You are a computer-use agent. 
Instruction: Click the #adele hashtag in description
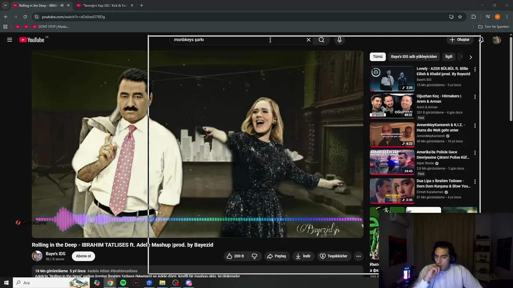point(93,271)
